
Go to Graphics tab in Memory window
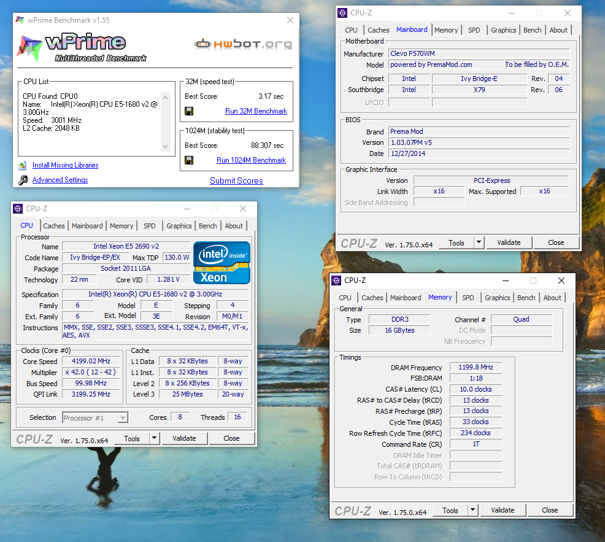click(x=498, y=298)
